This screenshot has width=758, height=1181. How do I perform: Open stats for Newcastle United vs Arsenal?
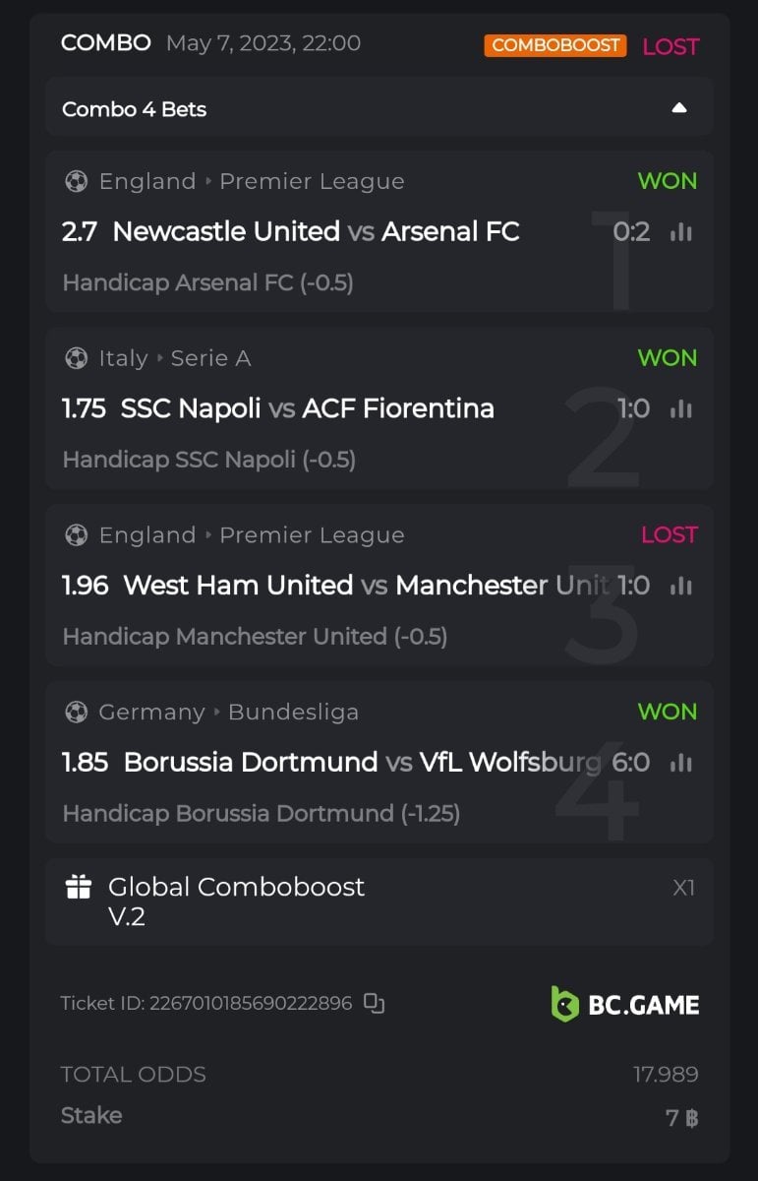680,232
